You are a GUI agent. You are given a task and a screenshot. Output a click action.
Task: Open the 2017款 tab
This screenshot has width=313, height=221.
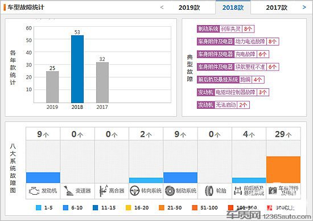click(277, 7)
